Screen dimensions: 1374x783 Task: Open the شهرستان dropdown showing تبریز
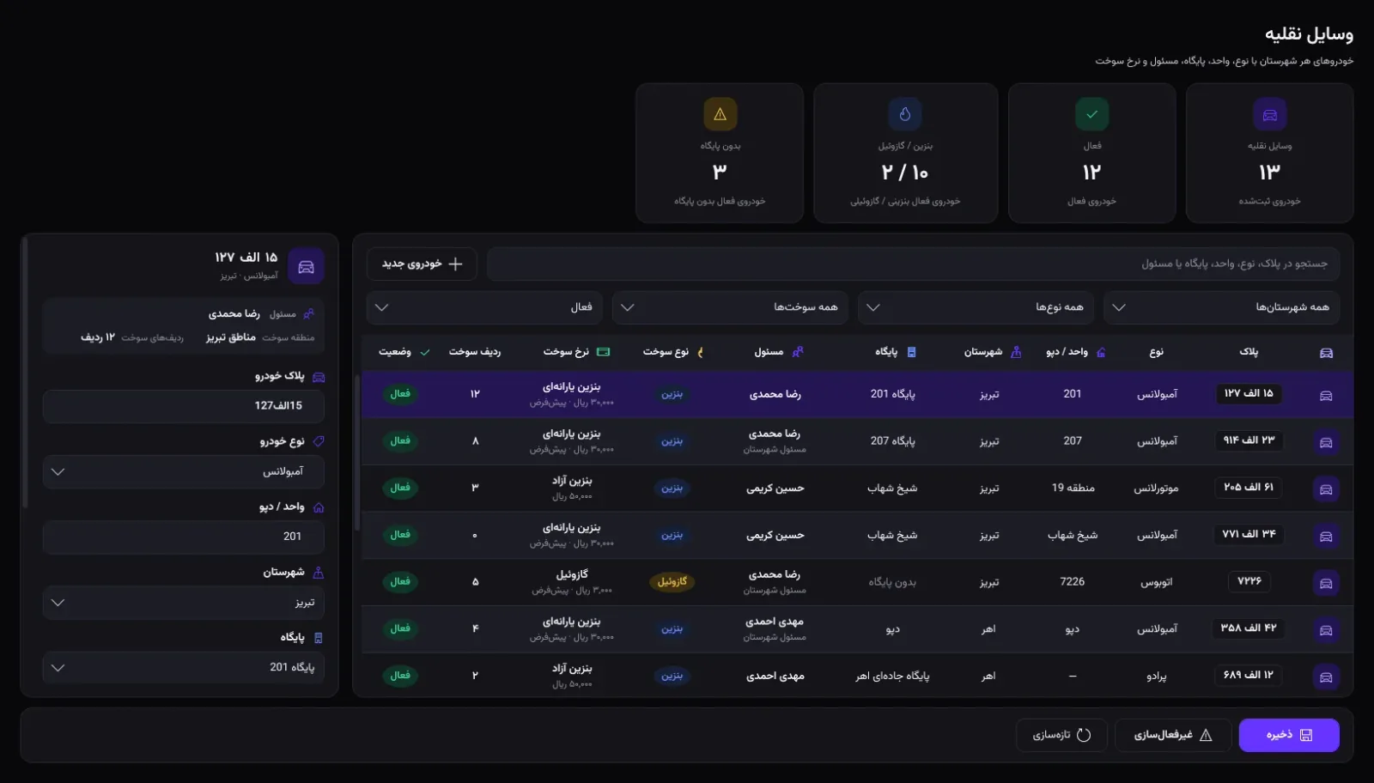pyautogui.click(x=184, y=603)
